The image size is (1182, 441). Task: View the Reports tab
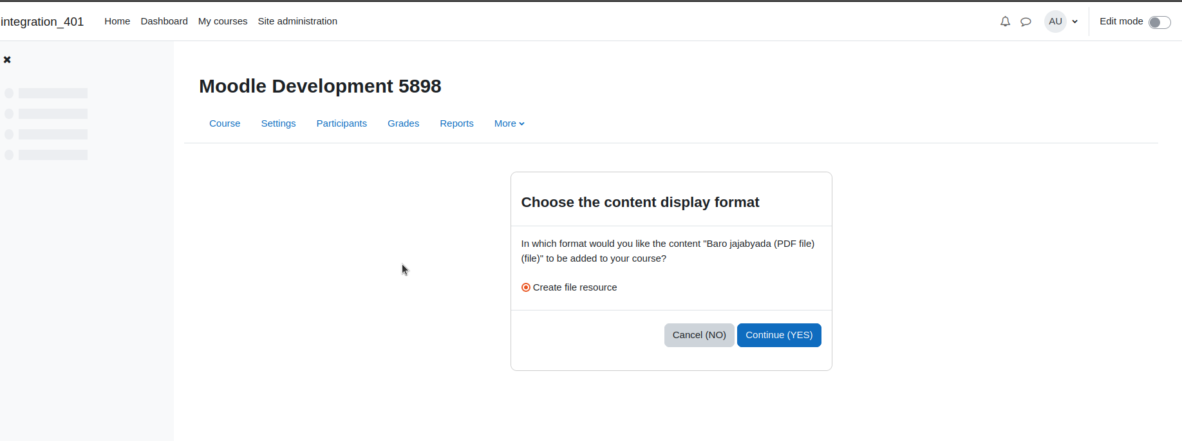456,123
